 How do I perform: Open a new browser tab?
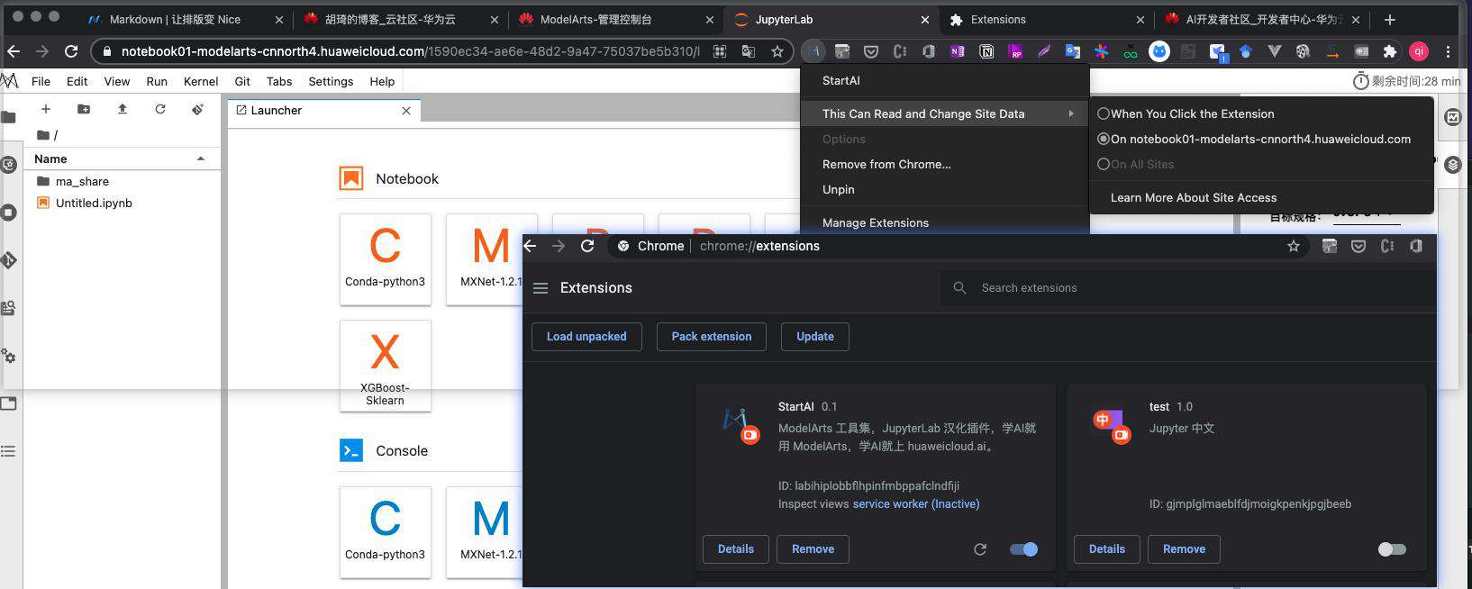(1390, 19)
